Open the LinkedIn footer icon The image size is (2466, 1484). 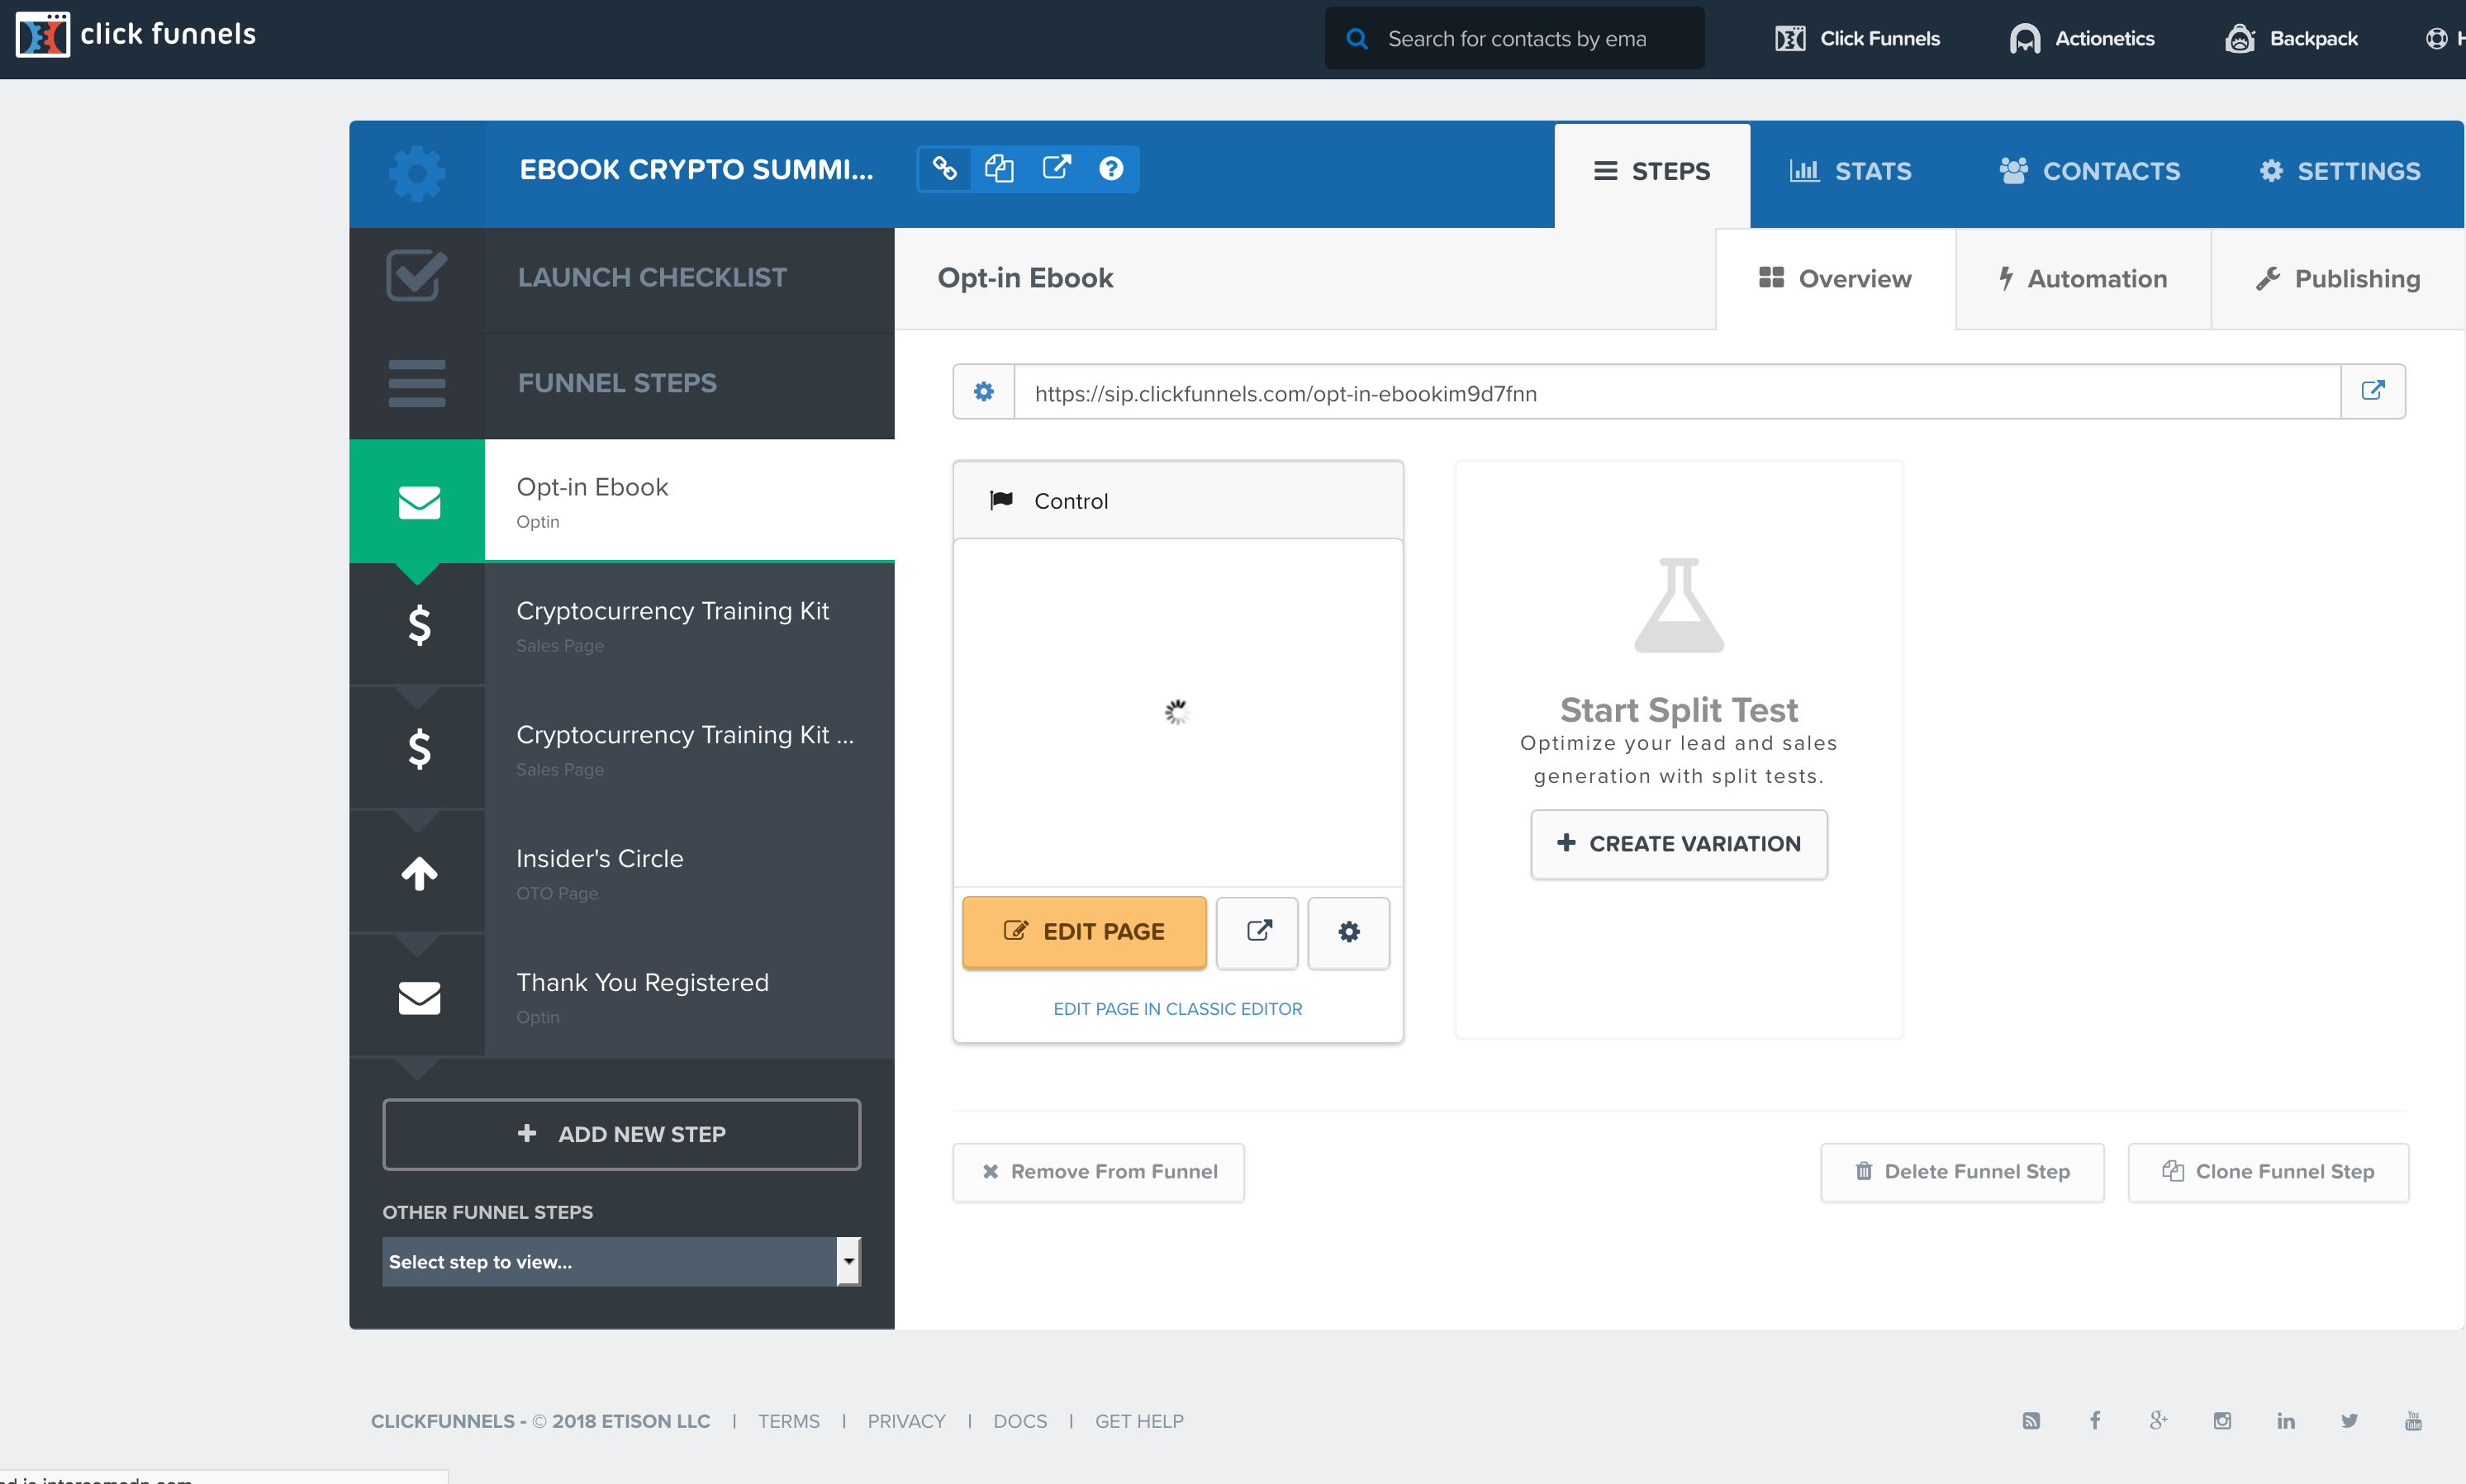tap(2286, 1421)
